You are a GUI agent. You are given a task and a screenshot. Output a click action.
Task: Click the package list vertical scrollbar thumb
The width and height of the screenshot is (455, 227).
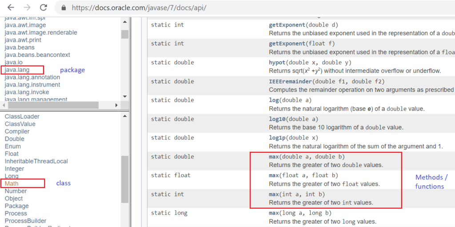pos(125,34)
